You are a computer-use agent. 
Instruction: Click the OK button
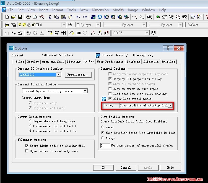[103, 168]
